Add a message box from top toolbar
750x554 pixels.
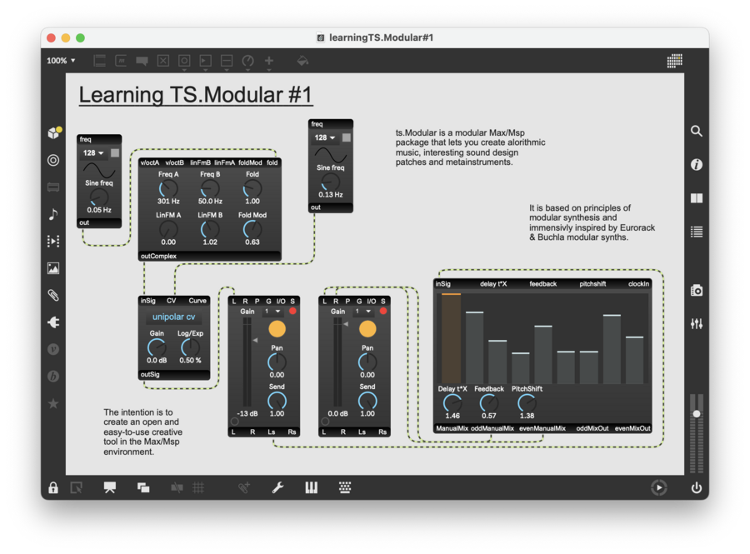pos(121,61)
